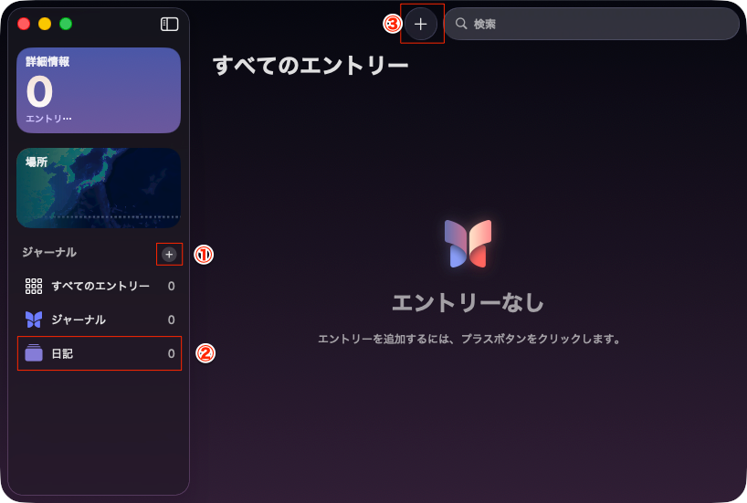
Task: Click the grid icon for すべてのエントリー
Action: (34, 286)
